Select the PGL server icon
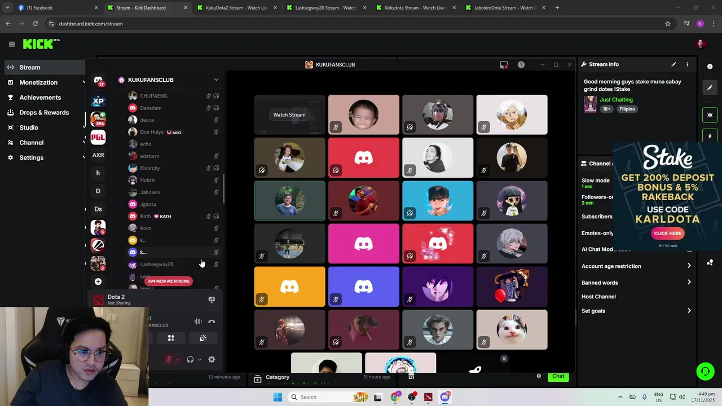722x406 pixels. [98, 137]
